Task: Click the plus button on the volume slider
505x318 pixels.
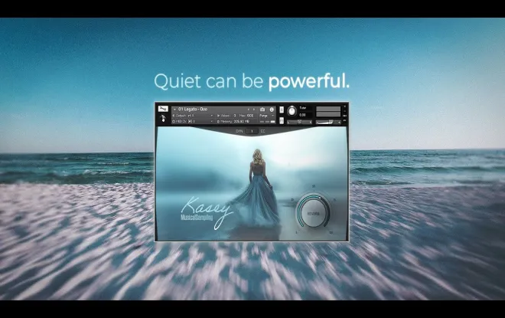Action: click(339, 123)
